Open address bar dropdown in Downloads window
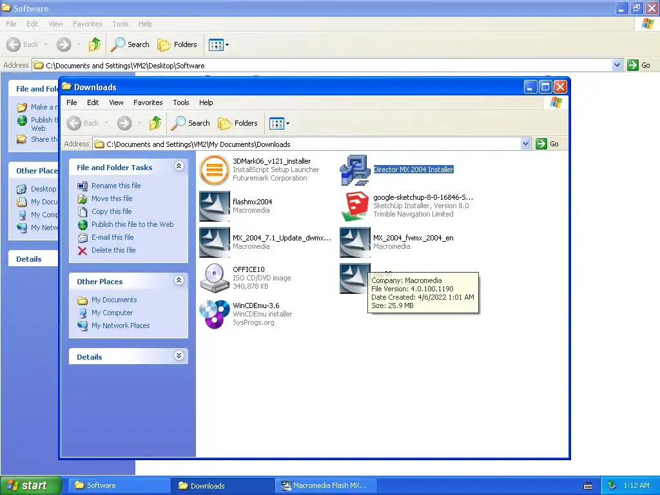 pyautogui.click(x=525, y=144)
